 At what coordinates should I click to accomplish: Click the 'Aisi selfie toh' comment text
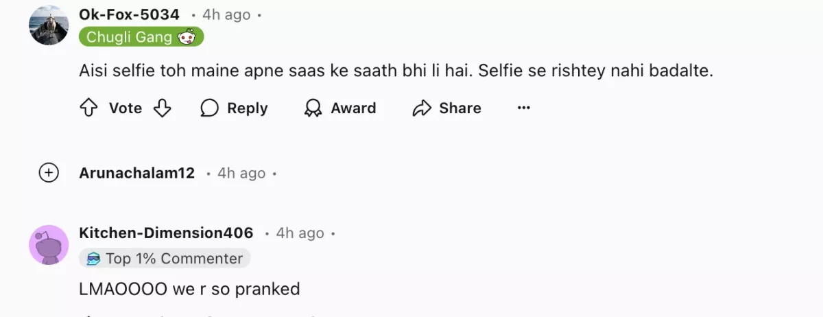pos(396,71)
